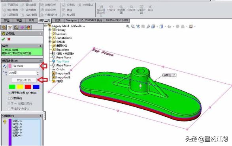
Task: Select the 直纹曲面 ruled surface tool
Action: (x=29, y=5)
